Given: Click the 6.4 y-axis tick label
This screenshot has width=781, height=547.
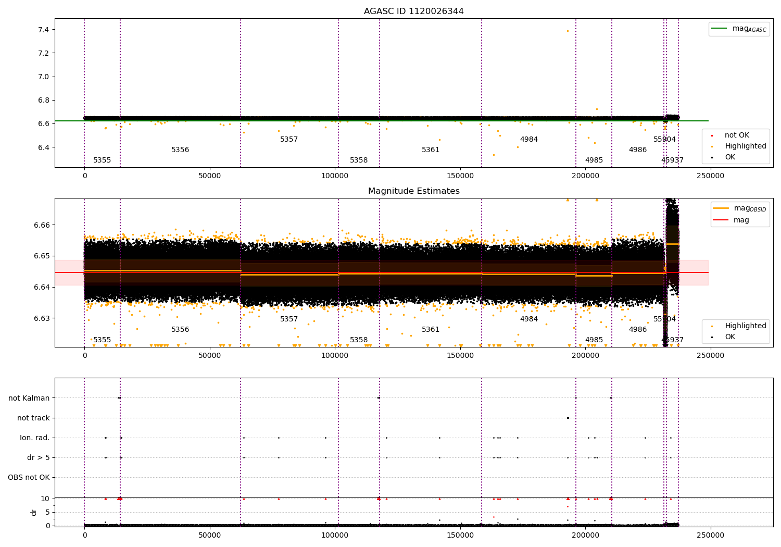Looking at the screenshot, I should pos(43,147).
